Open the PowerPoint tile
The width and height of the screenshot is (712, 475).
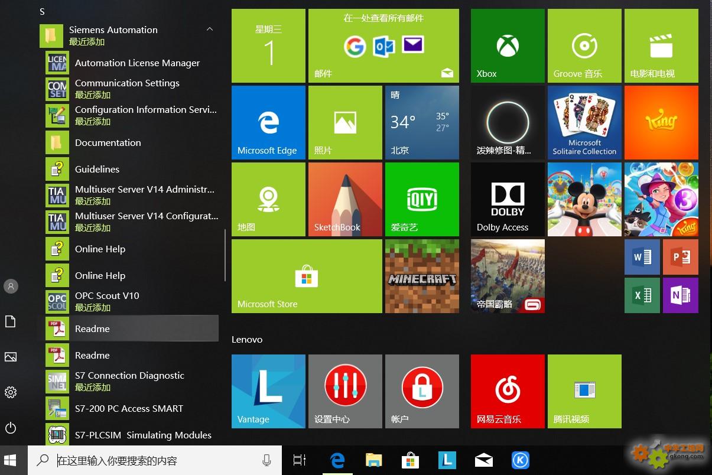coord(681,257)
